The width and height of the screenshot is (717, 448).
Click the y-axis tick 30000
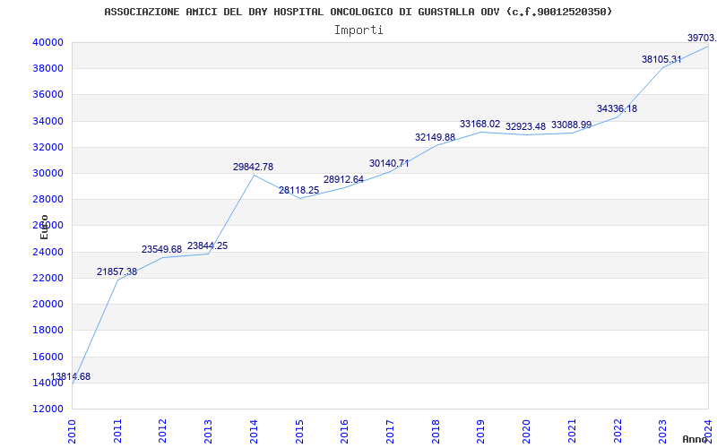click(x=48, y=173)
